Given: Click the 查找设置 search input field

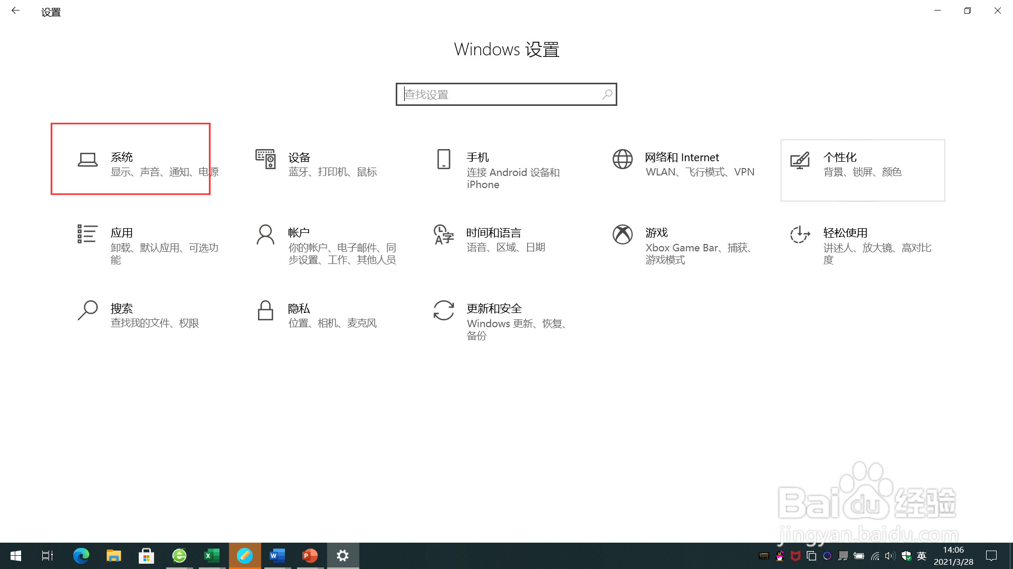Looking at the screenshot, I should 496,95.
